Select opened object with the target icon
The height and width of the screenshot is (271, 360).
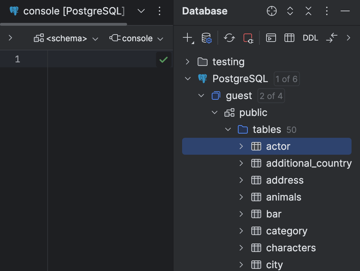coord(271,11)
